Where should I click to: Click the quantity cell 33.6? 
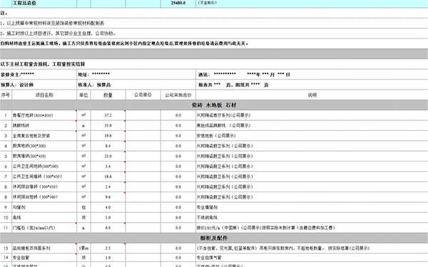point(108,125)
